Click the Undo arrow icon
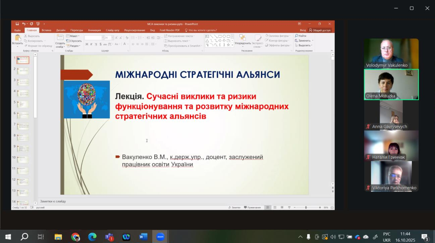The height and width of the screenshot is (243, 435). tap(23, 24)
